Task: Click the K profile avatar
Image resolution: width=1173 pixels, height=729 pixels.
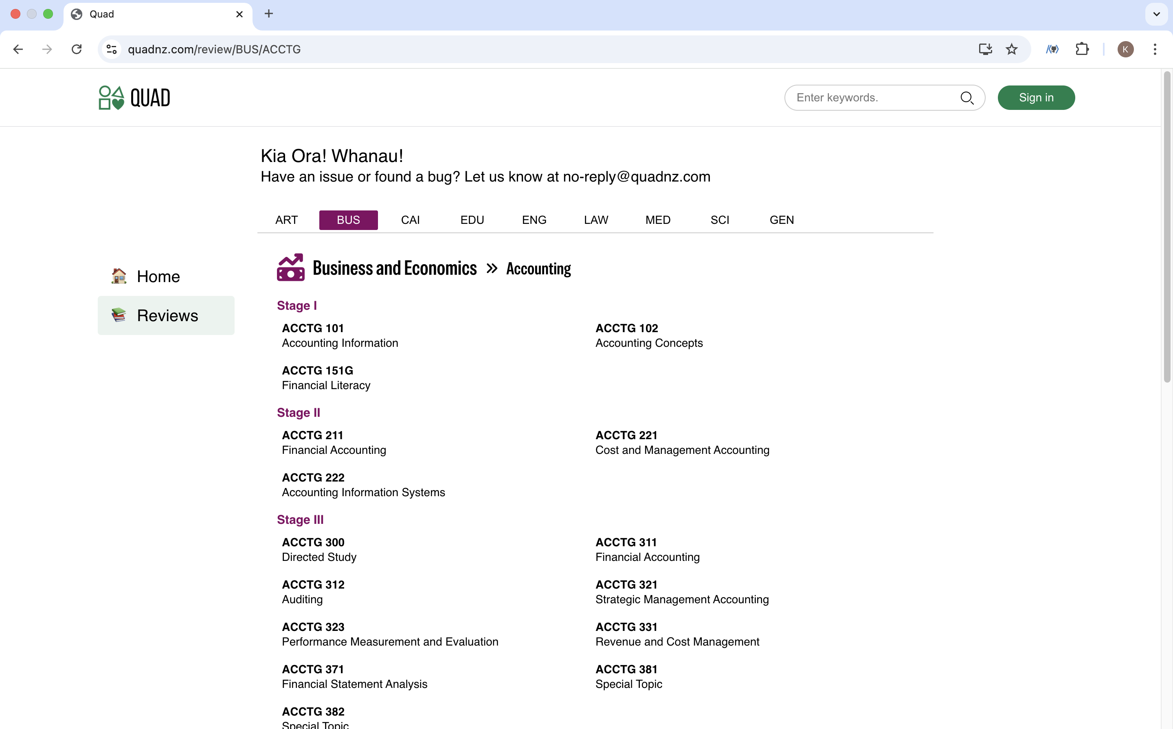Action: (x=1126, y=49)
